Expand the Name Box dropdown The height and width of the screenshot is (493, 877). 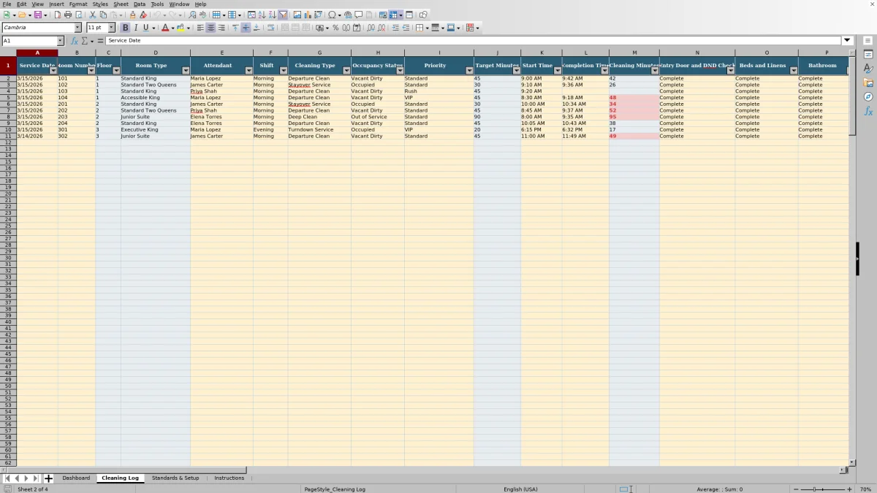(60, 41)
